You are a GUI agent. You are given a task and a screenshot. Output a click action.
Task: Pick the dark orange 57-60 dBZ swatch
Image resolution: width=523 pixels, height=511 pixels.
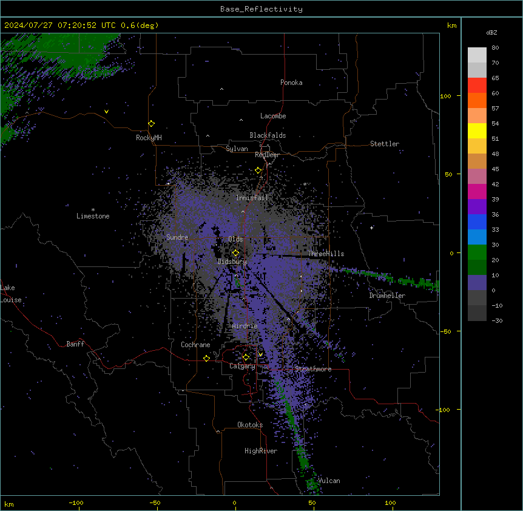477,100
